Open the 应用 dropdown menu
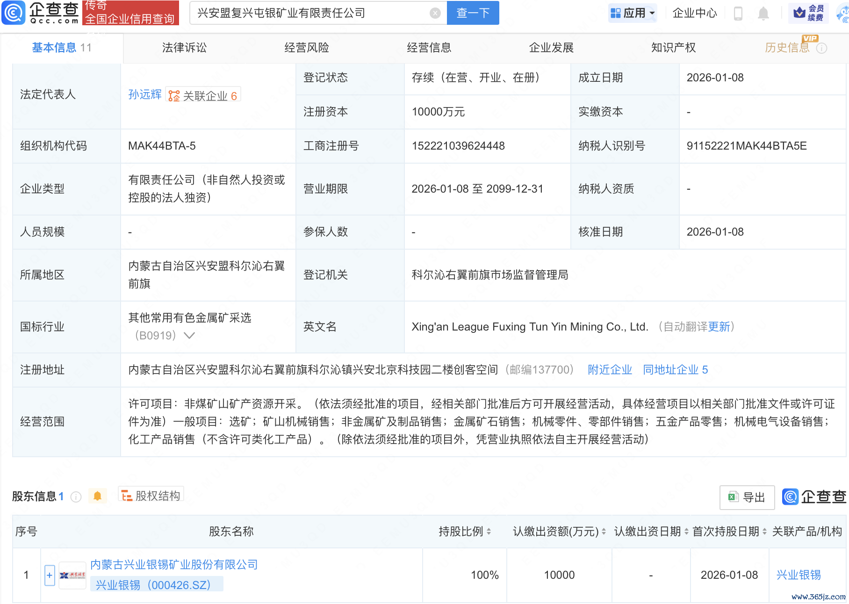 coord(633,13)
